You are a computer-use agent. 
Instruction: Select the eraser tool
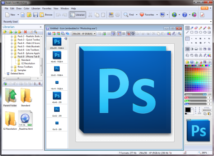point(196,28)
